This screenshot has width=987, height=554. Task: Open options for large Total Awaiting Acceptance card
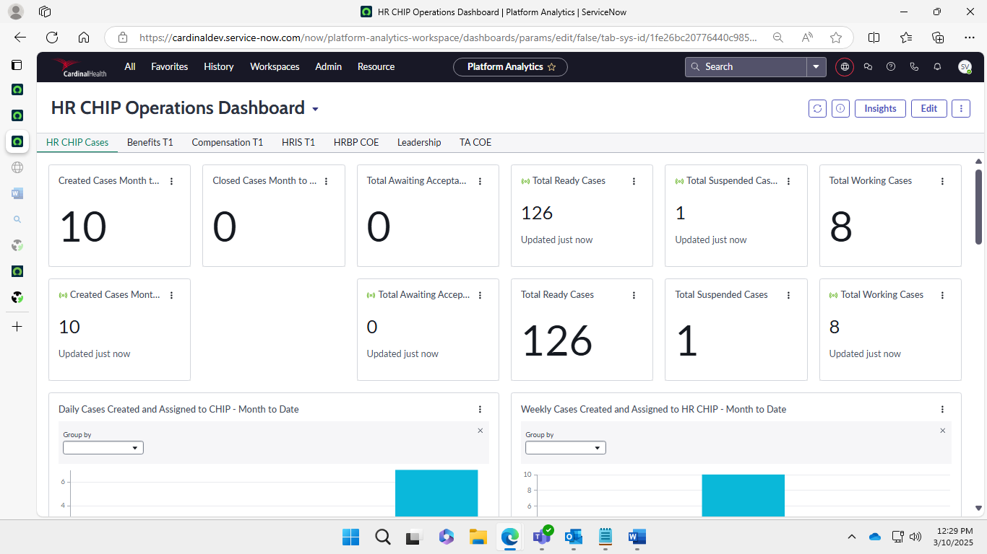coord(480,181)
